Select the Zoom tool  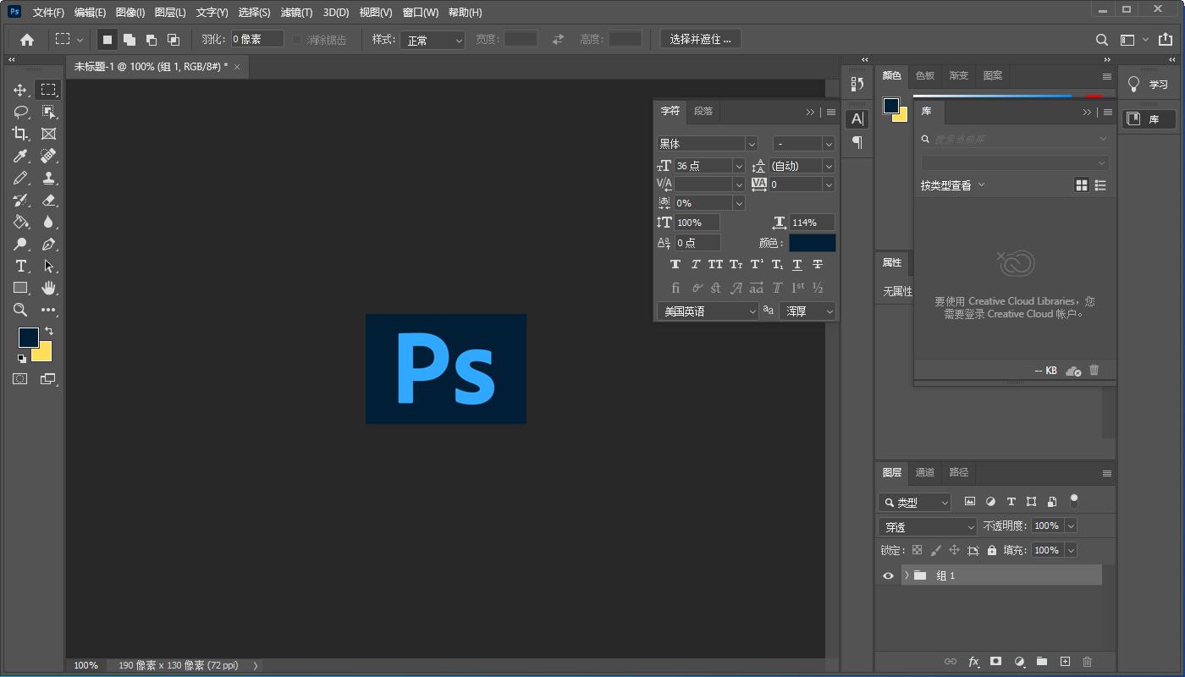(19, 311)
